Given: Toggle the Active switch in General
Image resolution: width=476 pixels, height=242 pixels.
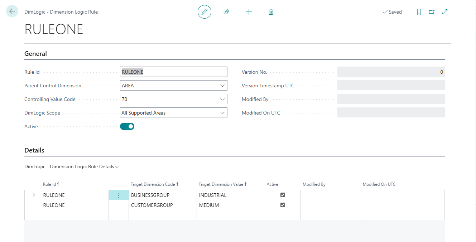Looking at the screenshot, I should coord(127,126).
